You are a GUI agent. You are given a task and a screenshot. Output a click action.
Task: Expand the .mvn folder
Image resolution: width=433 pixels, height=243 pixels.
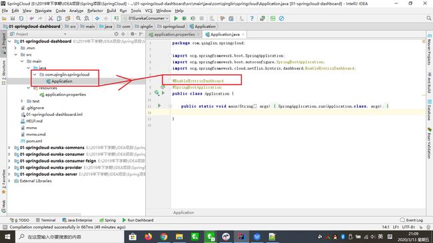(x=16, y=48)
